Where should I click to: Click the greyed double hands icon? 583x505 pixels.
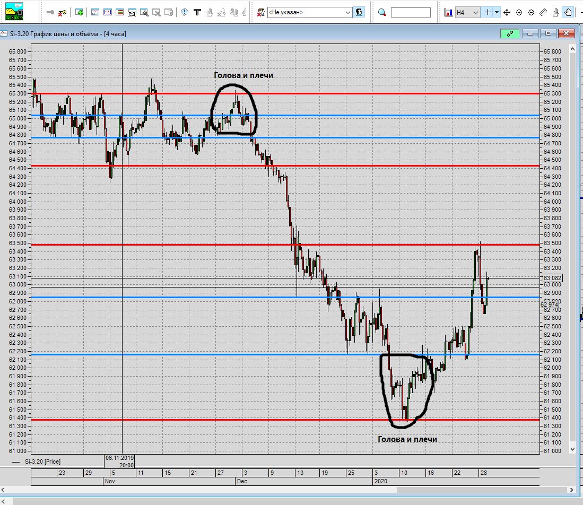click(234, 13)
